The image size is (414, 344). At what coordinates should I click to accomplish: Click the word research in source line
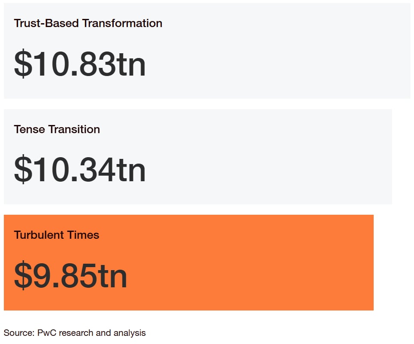[x=76, y=333]
